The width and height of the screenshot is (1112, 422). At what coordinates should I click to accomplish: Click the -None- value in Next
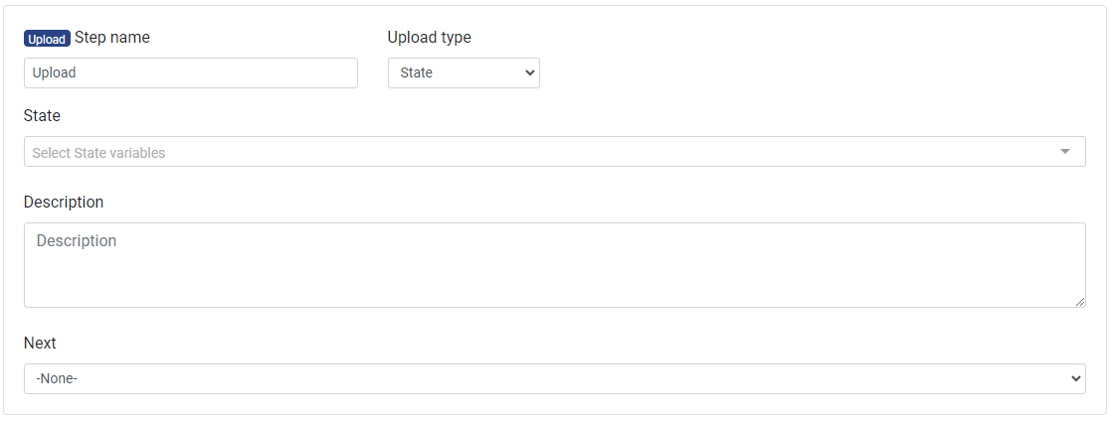[x=57, y=378]
